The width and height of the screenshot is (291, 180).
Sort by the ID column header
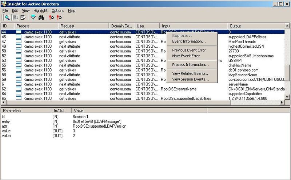7,26
